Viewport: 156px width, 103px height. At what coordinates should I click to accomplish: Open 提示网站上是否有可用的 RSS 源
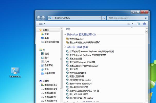pyautogui.click(x=83, y=91)
